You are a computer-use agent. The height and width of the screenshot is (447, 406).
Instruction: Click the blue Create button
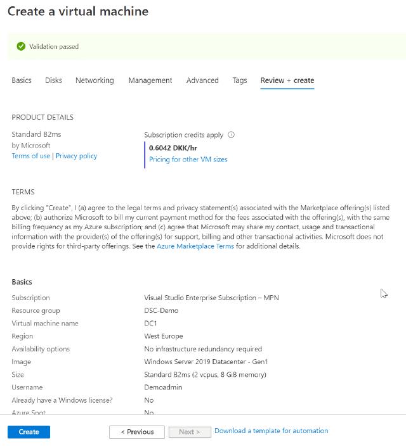point(29,432)
